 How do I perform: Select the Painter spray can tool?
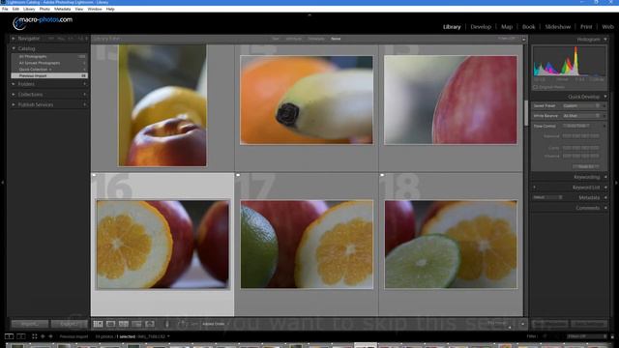pos(167,324)
